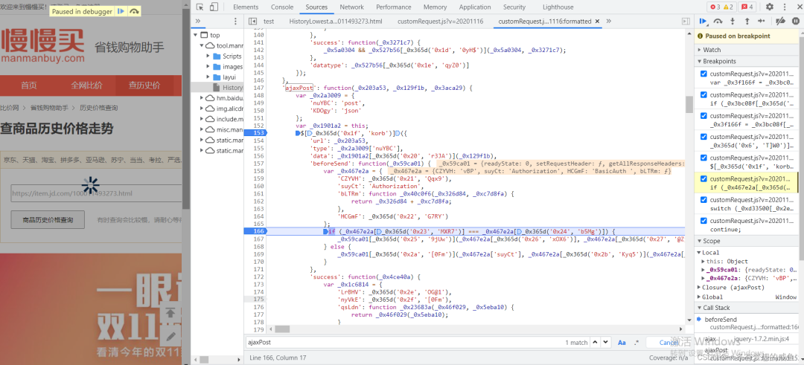Resume script execution in debugger sidebar

(702, 22)
